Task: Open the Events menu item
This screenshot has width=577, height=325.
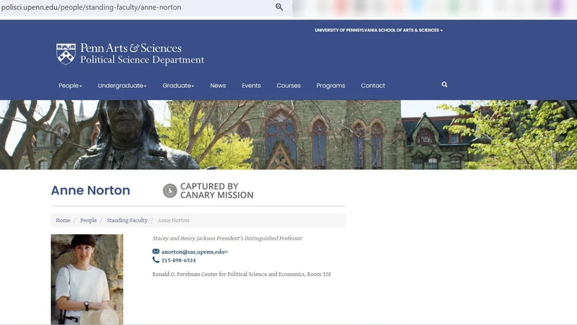Action: point(251,86)
